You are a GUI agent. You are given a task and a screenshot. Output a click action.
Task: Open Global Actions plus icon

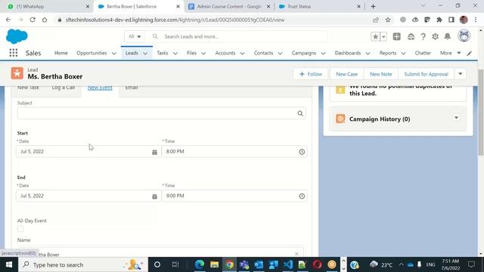pyautogui.click(x=396, y=36)
